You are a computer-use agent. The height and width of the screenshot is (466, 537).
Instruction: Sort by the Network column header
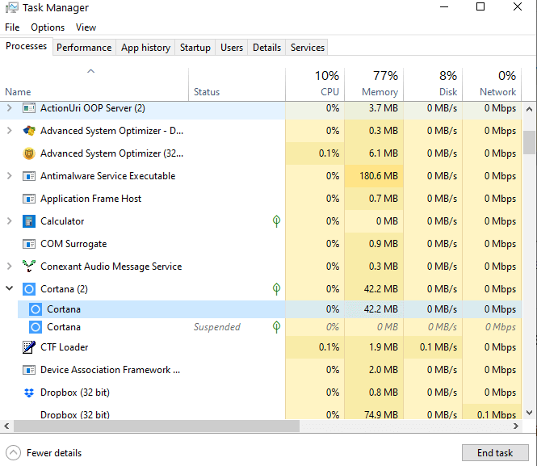click(x=492, y=85)
